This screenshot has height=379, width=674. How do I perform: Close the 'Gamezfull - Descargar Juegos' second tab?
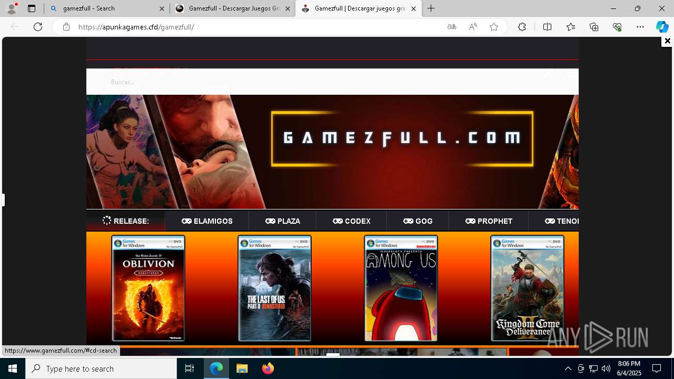click(x=288, y=8)
